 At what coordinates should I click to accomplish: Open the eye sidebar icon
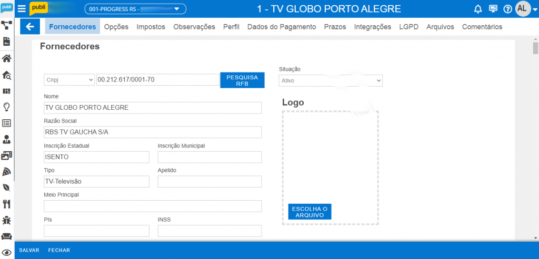coord(7,253)
